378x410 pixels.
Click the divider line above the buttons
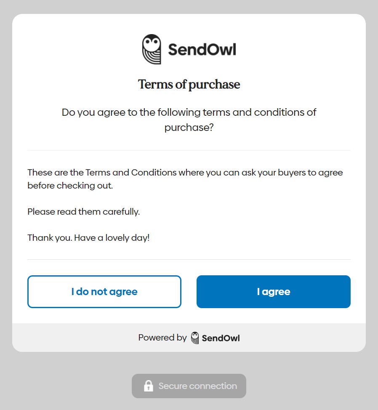(189, 259)
